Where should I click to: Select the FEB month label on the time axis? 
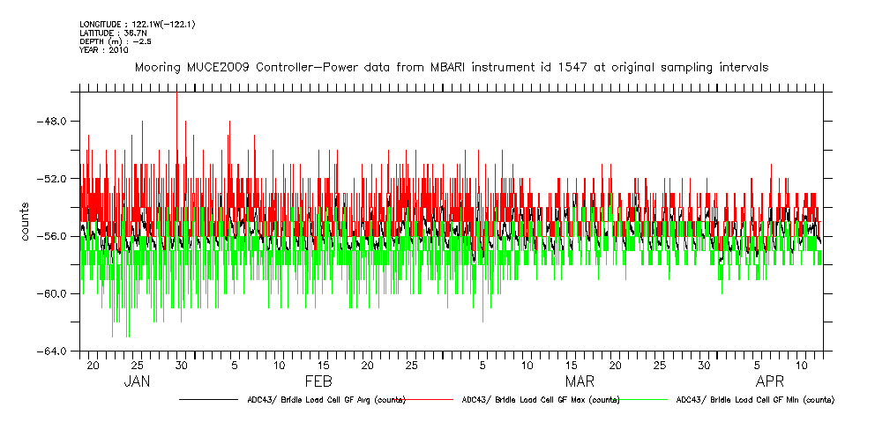tap(318, 381)
